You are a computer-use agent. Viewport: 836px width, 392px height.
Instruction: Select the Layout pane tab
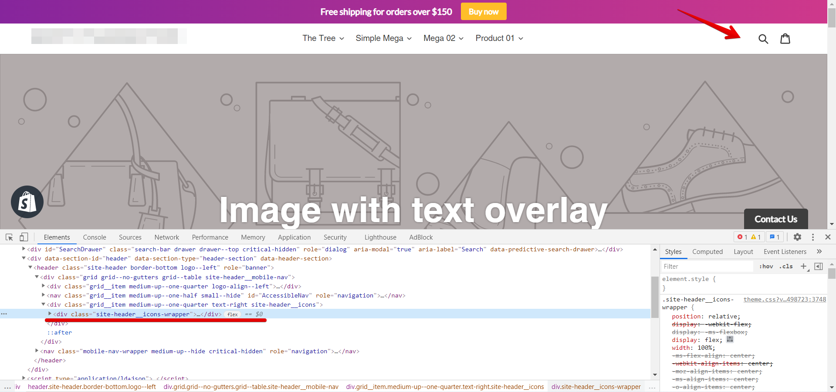(x=743, y=251)
